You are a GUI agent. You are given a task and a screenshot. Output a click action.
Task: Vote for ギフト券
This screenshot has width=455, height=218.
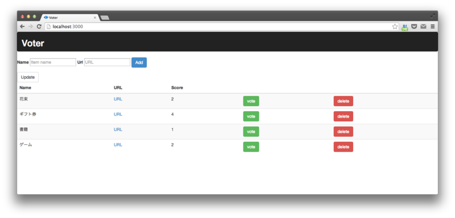tap(251, 116)
